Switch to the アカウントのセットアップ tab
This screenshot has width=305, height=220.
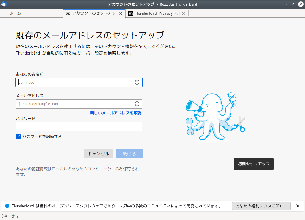[x=94, y=13]
